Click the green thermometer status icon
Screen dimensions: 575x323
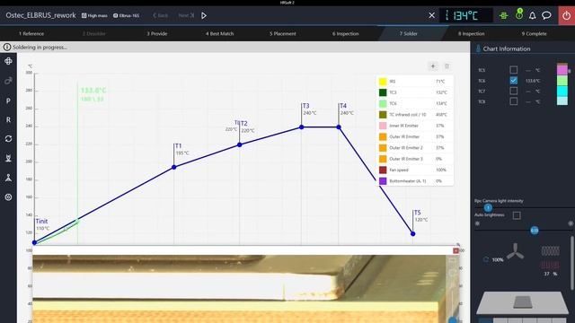point(519,14)
